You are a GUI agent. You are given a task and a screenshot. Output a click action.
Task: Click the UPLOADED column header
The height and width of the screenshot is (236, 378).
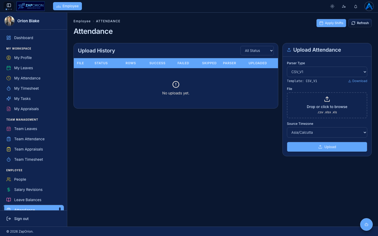pos(258,63)
